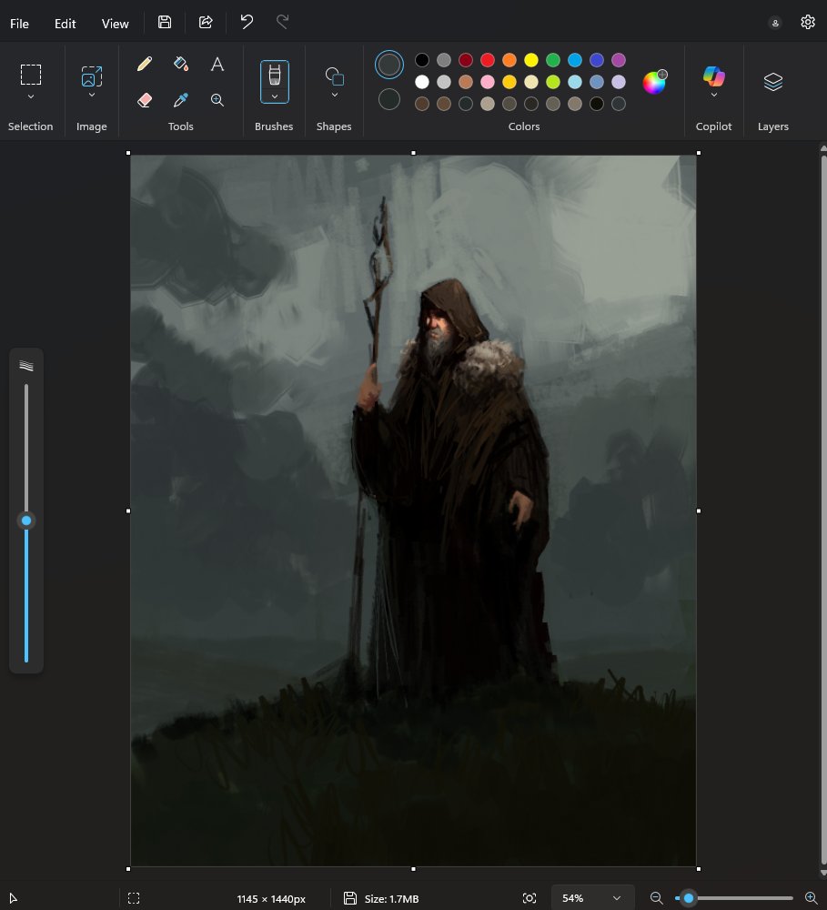Open the Shapes gallery icon
This screenshot has width=827, height=910.
pos(334,76)
